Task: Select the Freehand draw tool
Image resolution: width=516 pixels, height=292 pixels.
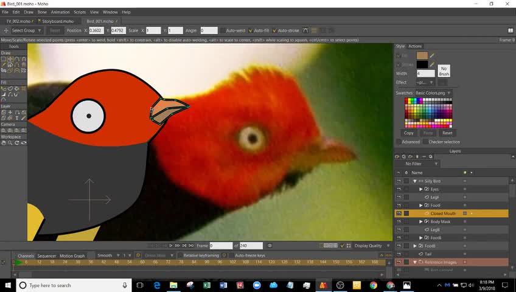Action: pyautogui.click(x=3, y=64)
